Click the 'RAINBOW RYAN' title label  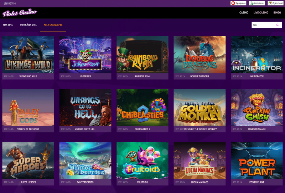click(142, 76)
